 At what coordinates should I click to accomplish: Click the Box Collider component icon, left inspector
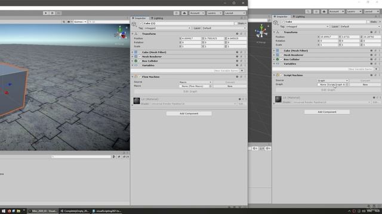[136, 61]
